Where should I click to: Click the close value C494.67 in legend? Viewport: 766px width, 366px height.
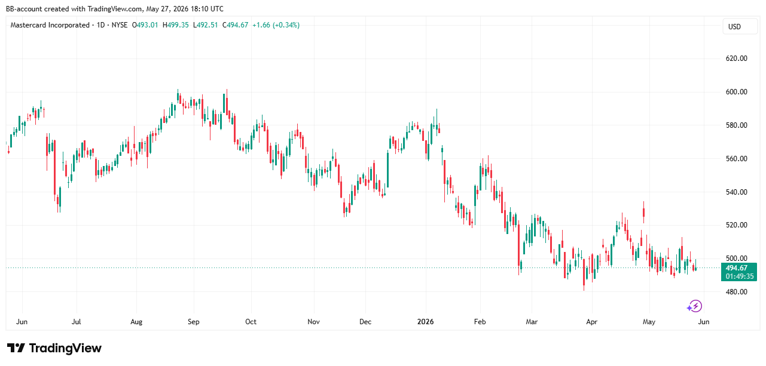pyautogui.click(x=235, y=25)
